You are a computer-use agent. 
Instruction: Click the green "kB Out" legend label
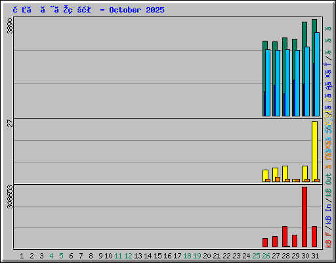328,185
